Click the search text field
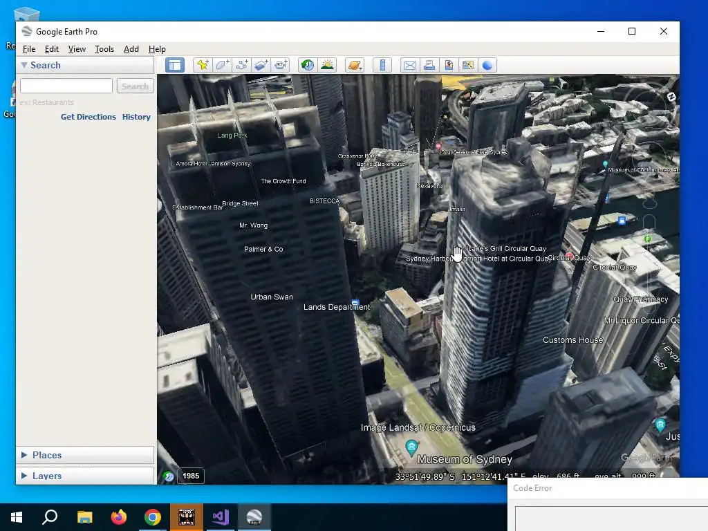Screen dimensions: 708x531 point(66,86)
